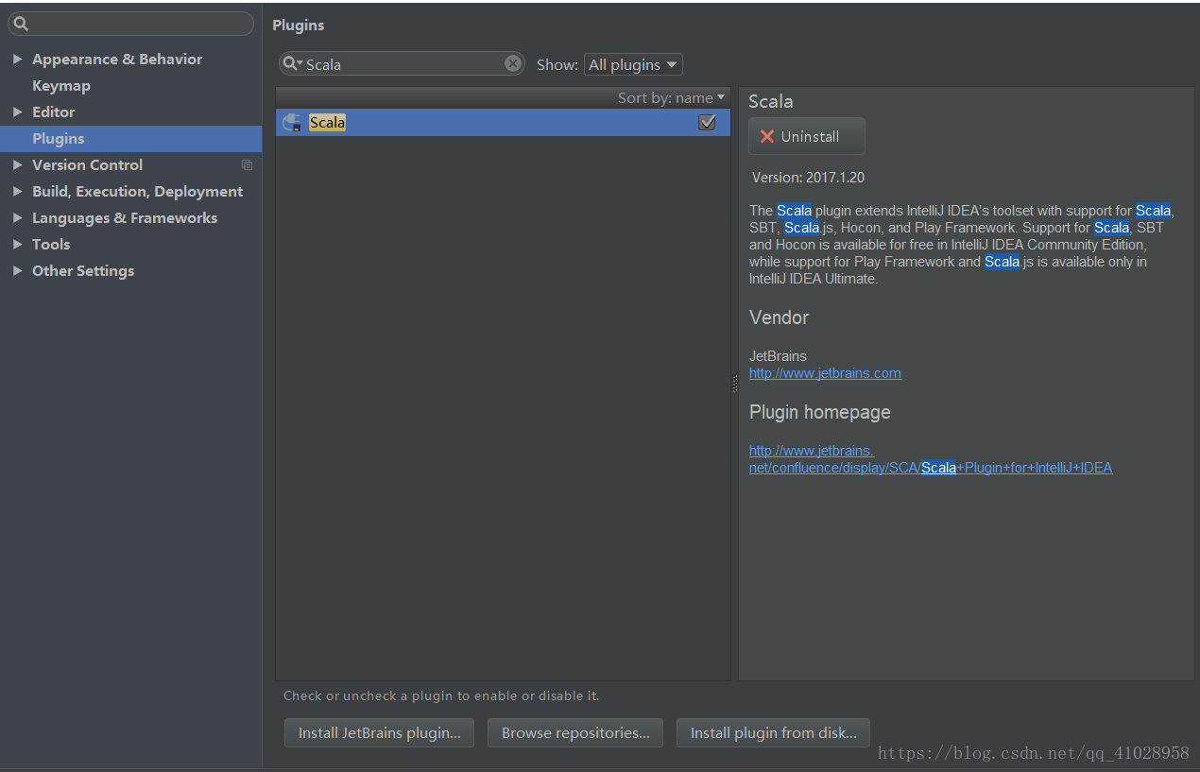Screen dimensions: 1200x772
Task: Select Plugins in settings tree
Action: (x=59, y=138)
